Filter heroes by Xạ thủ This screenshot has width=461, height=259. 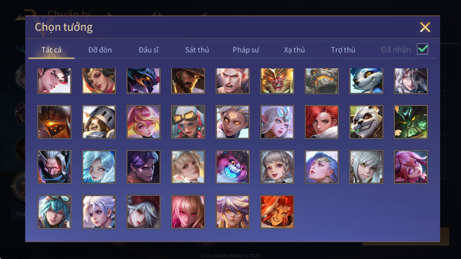[x=294, y=50]
